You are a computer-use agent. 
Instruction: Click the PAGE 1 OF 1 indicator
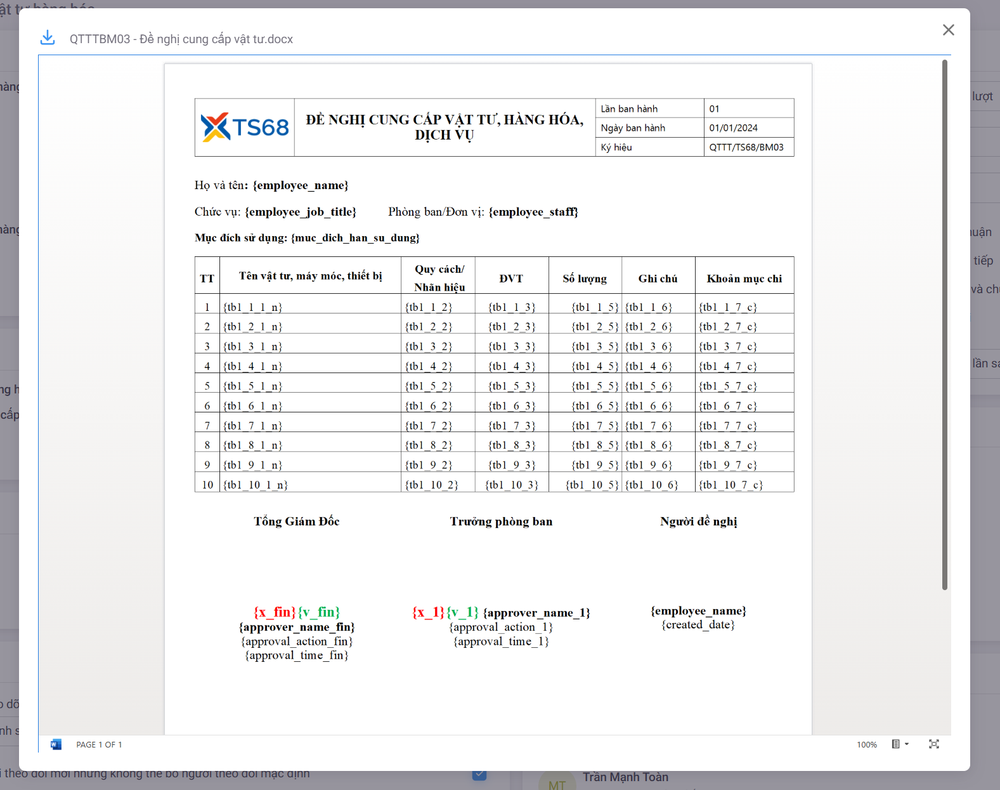[99, 745]
